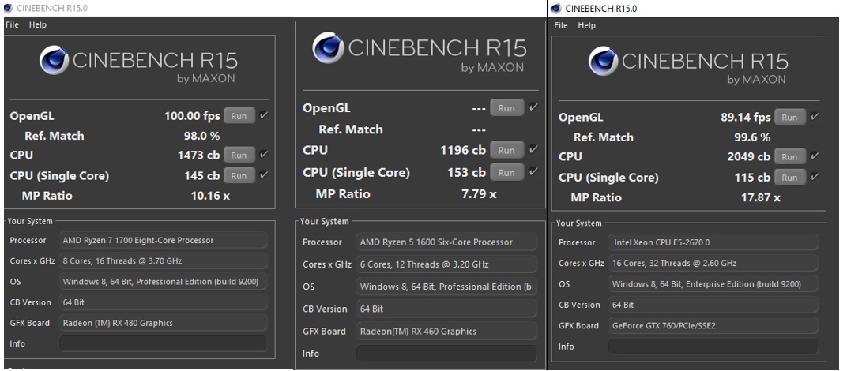
Task: Run OpenGL test in Xeon E5-2670 window
Action: point(790,117)
